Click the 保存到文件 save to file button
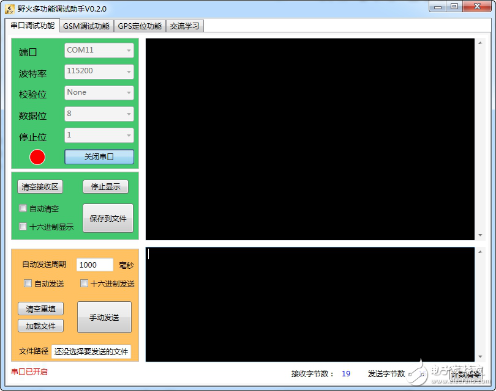This screenshot has height=391, width=496. tap(108, 218)
